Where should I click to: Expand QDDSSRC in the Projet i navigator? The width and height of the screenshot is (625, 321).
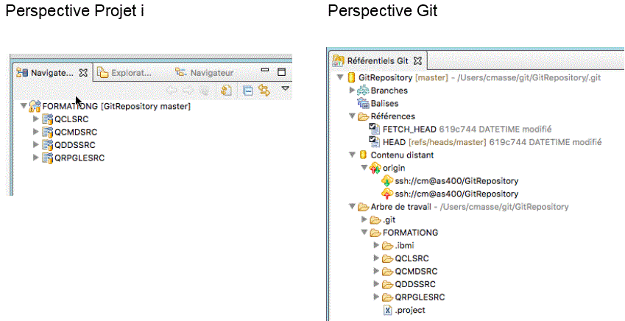(x=36, y=144)
